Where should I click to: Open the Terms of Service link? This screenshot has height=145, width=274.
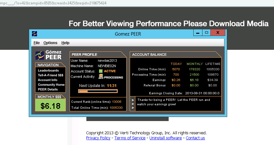tap(130, 138)
